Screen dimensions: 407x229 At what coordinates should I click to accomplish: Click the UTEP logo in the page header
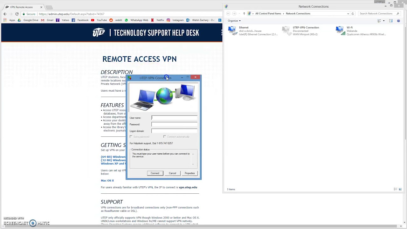point(99,33)
